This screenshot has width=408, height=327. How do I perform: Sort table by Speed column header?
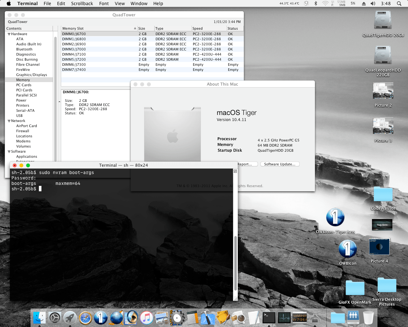[208, 28]
